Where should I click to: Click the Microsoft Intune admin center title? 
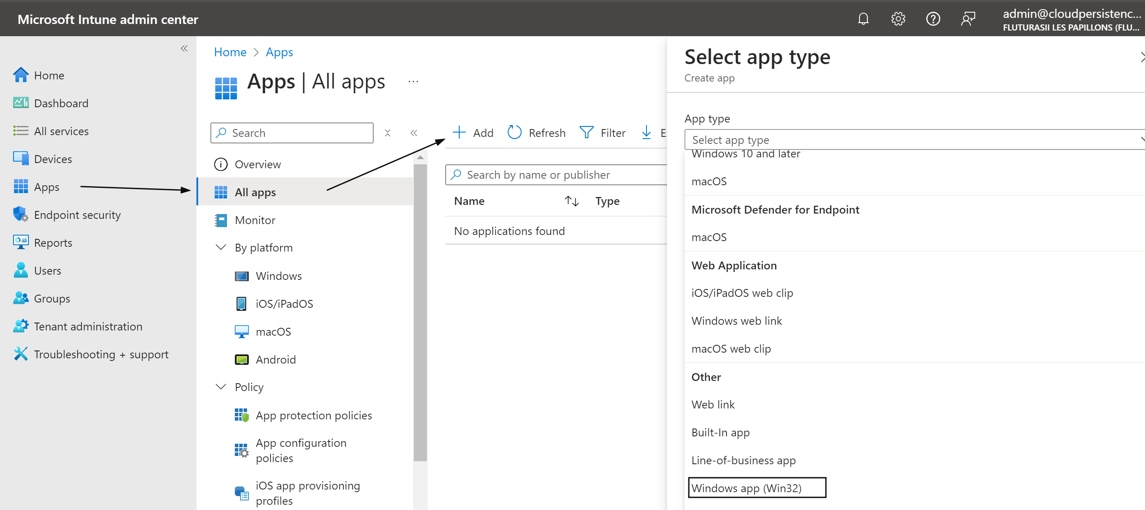107,19
